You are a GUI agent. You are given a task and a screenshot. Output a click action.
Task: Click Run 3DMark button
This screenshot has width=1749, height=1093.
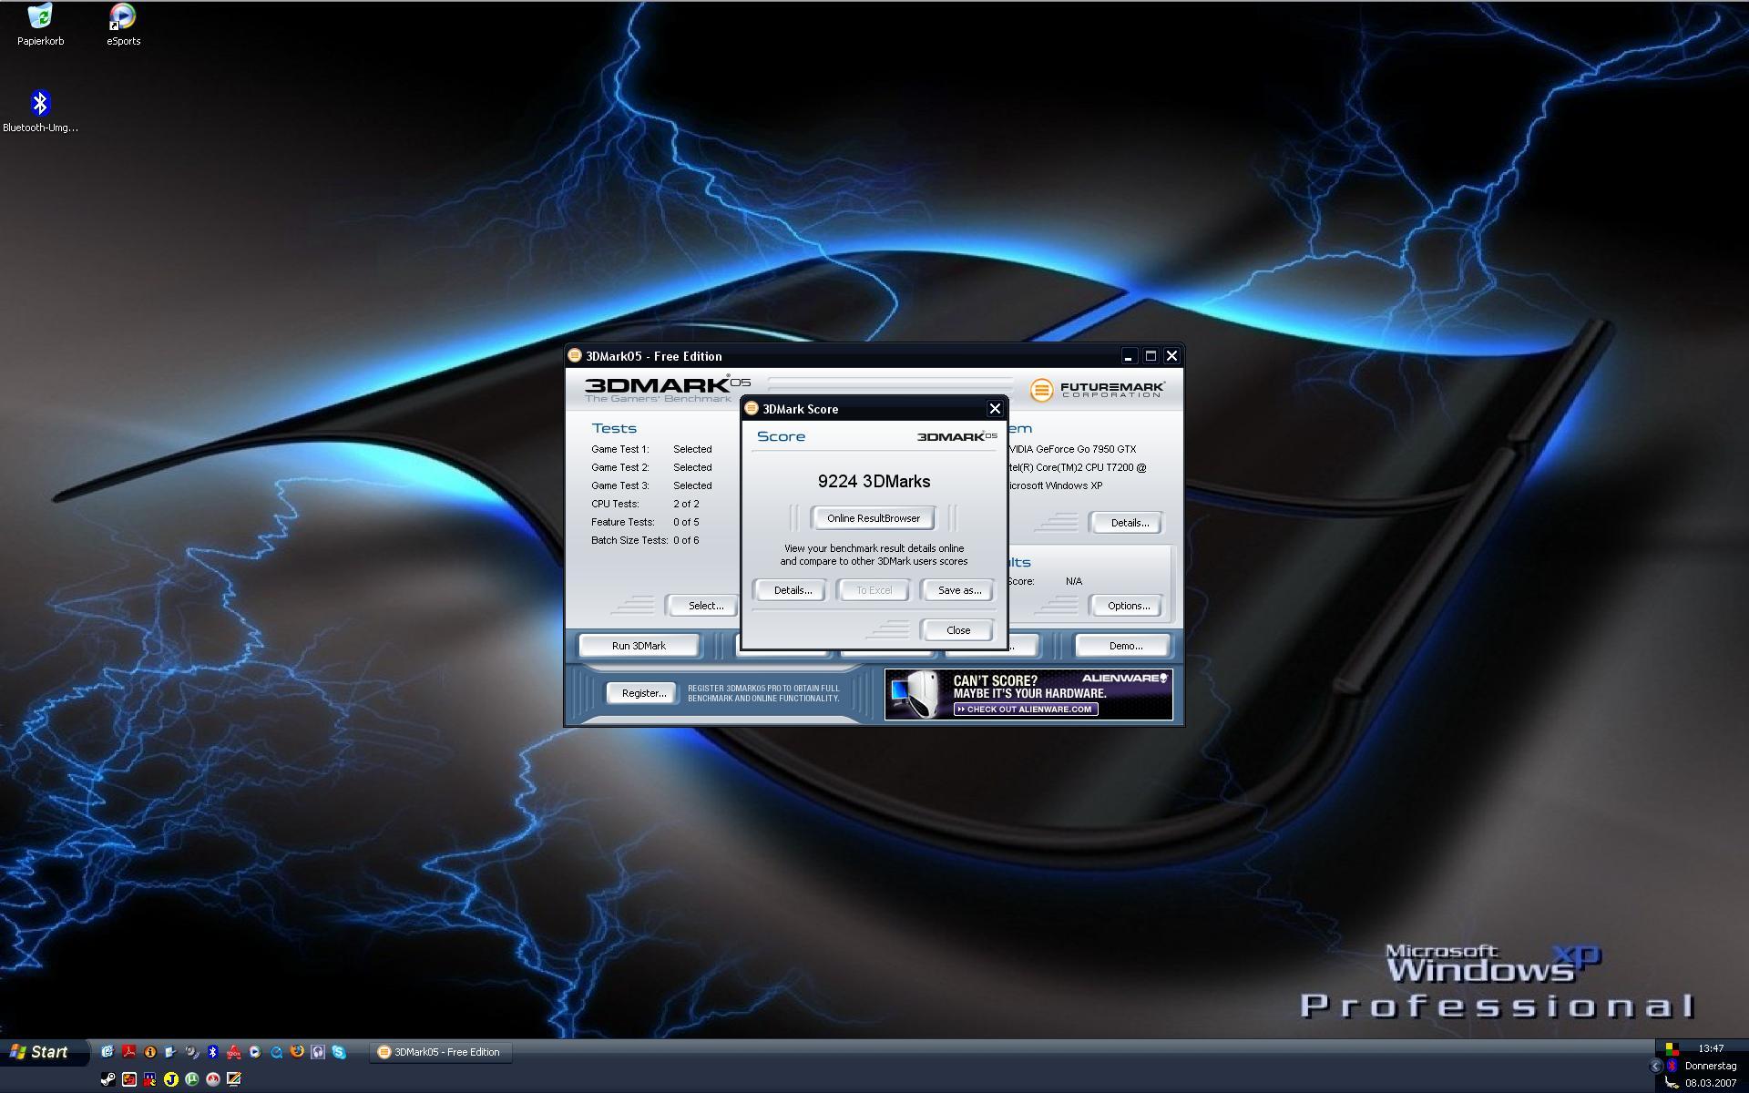(x=639, y=646)
